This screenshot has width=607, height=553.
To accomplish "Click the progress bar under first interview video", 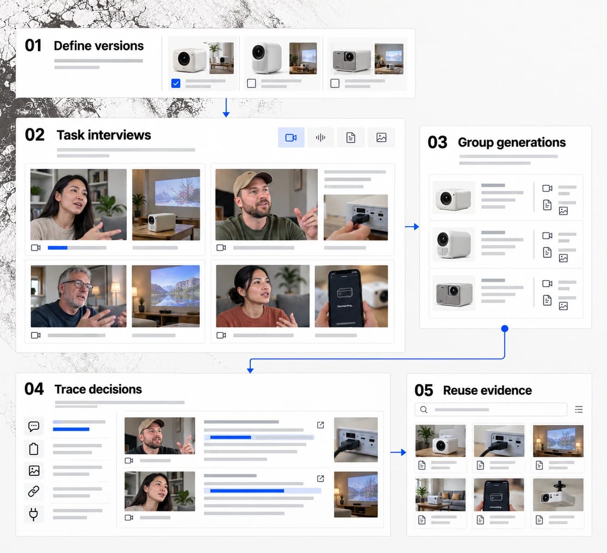I will (77, 248).
